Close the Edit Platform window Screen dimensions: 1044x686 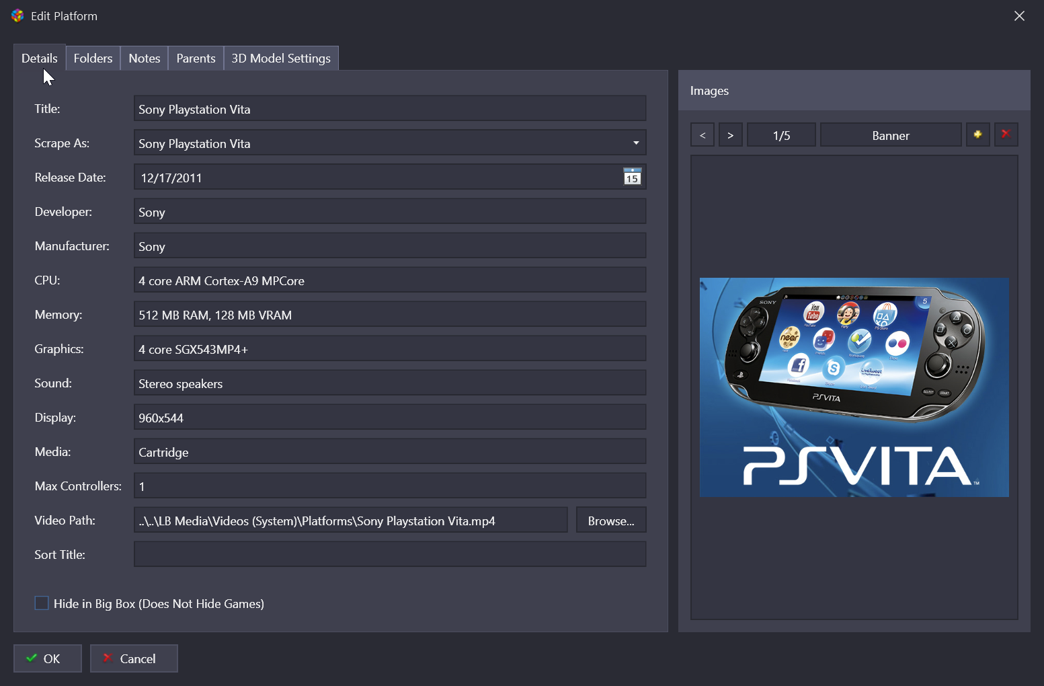pyautogui.click(x=1019, y=15)
